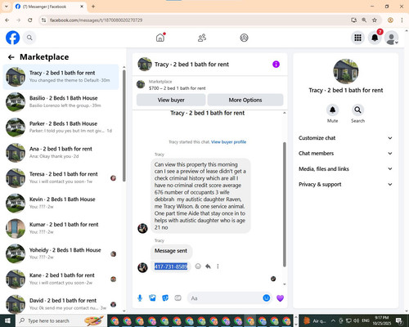
Task: Open Kane - 2 bed 1 bath chat
Action: [61, 280]
